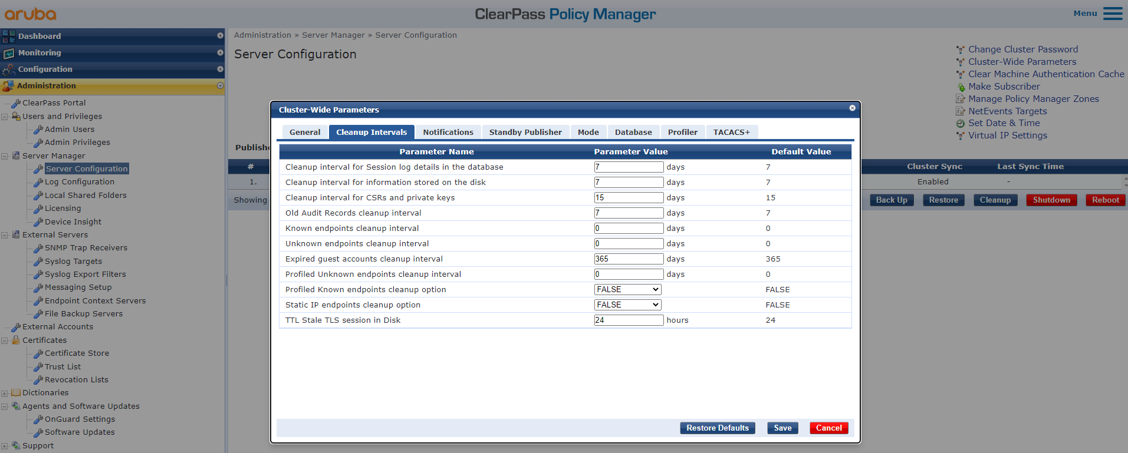
Task: Click the Messaging Setup wrench icon
Action: pyautogui.click(x=38, y=287)
